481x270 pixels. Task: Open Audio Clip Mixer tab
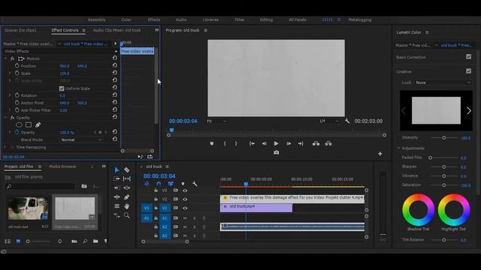click(x=117, y=30)
